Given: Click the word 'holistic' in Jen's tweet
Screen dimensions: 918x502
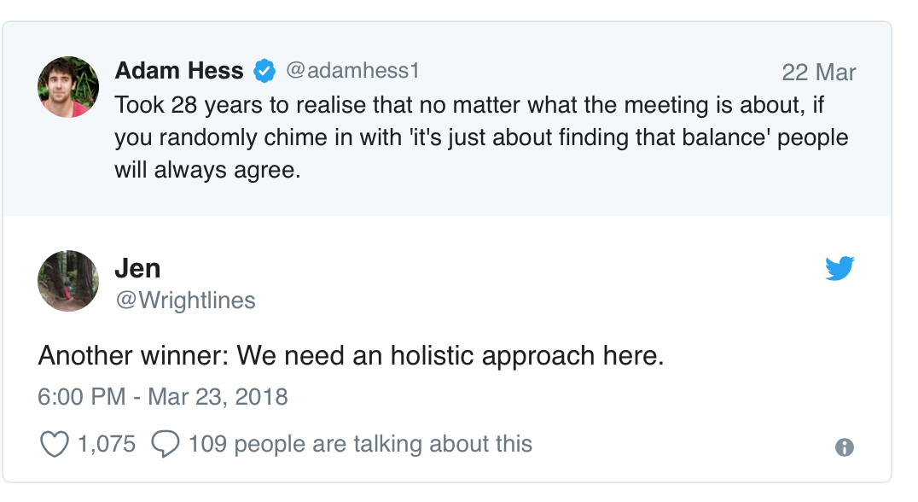Looking at the screenshot, I should point(434,356).
